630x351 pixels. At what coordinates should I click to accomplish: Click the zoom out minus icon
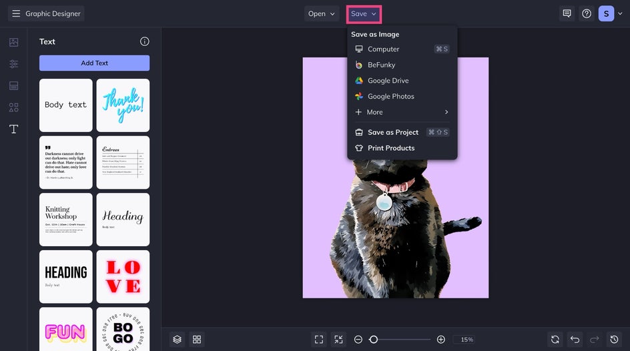pyautogui.click(x=358, y=340)
